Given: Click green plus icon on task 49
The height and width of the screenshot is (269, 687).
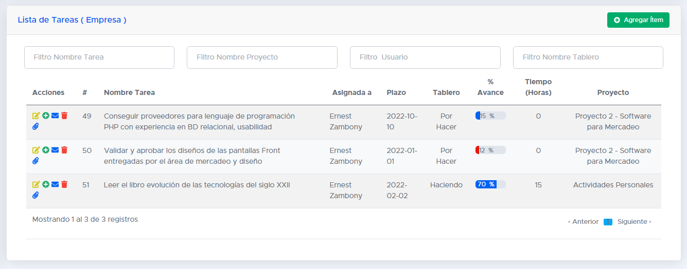Looking at the screenshot, I should (46, 116).
